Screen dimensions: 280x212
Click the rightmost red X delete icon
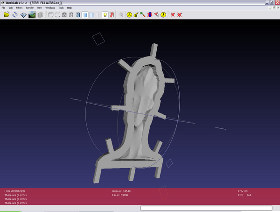pyautogui.click(x=180, y=15)
